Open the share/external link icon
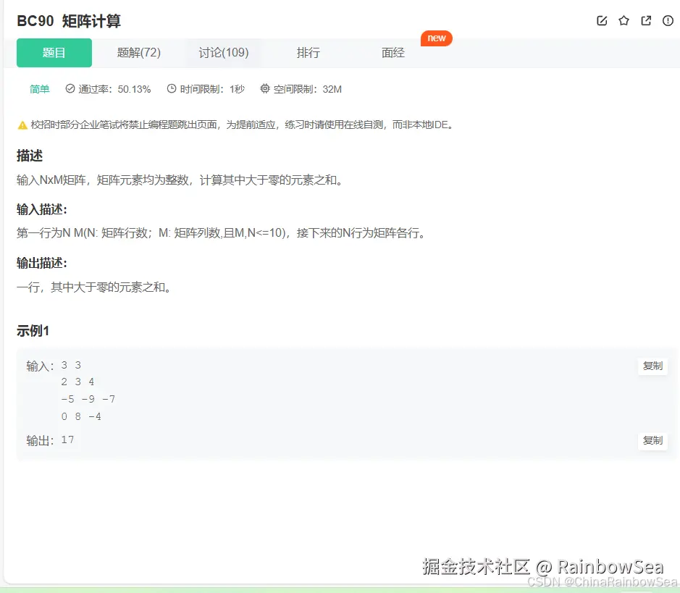The width and height of the screenshot is (680, 593). [x=645, y=21]
